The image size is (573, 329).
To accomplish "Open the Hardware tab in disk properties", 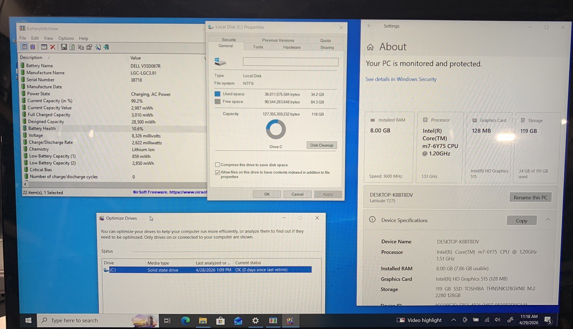I will point(292,47).
